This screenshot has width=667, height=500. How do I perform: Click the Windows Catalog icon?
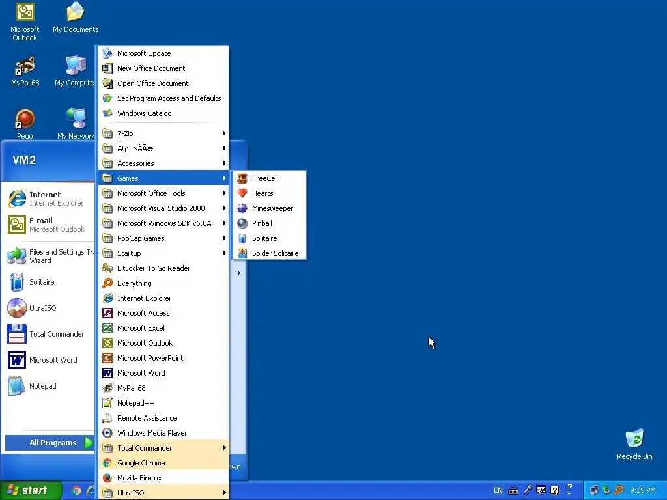point(107,113)
